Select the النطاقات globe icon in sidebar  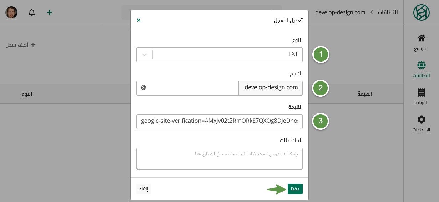[421, 65]
